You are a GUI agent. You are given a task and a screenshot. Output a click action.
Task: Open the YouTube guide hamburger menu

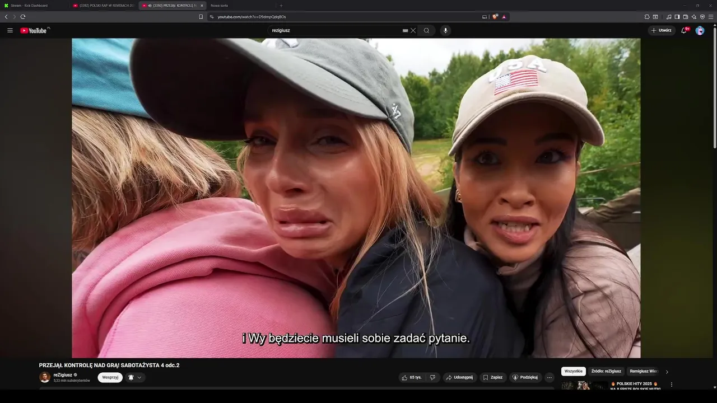(x=10, y=30)
